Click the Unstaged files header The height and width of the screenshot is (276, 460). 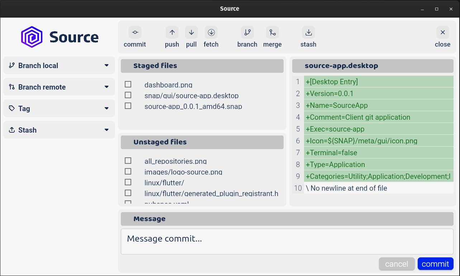pos(202,142)
